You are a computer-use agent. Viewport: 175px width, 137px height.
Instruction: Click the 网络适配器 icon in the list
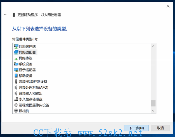[x=16, y=52]
